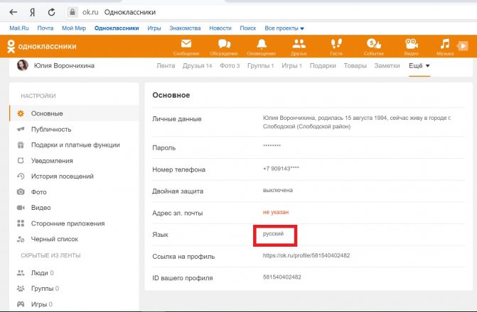The width and height of the screenshot is (477, 312).
Task: Open the Музыка note icon
Action: pyautogui.click(x=445, y=44)
